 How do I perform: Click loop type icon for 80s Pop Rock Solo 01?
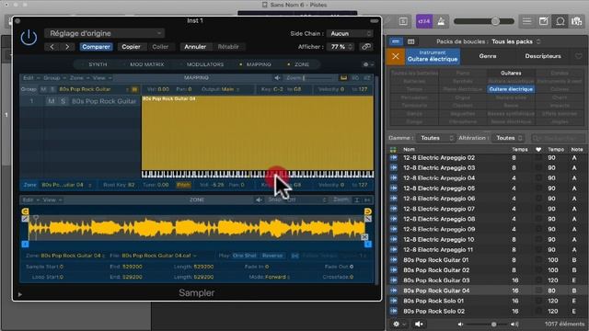(394, 301)
